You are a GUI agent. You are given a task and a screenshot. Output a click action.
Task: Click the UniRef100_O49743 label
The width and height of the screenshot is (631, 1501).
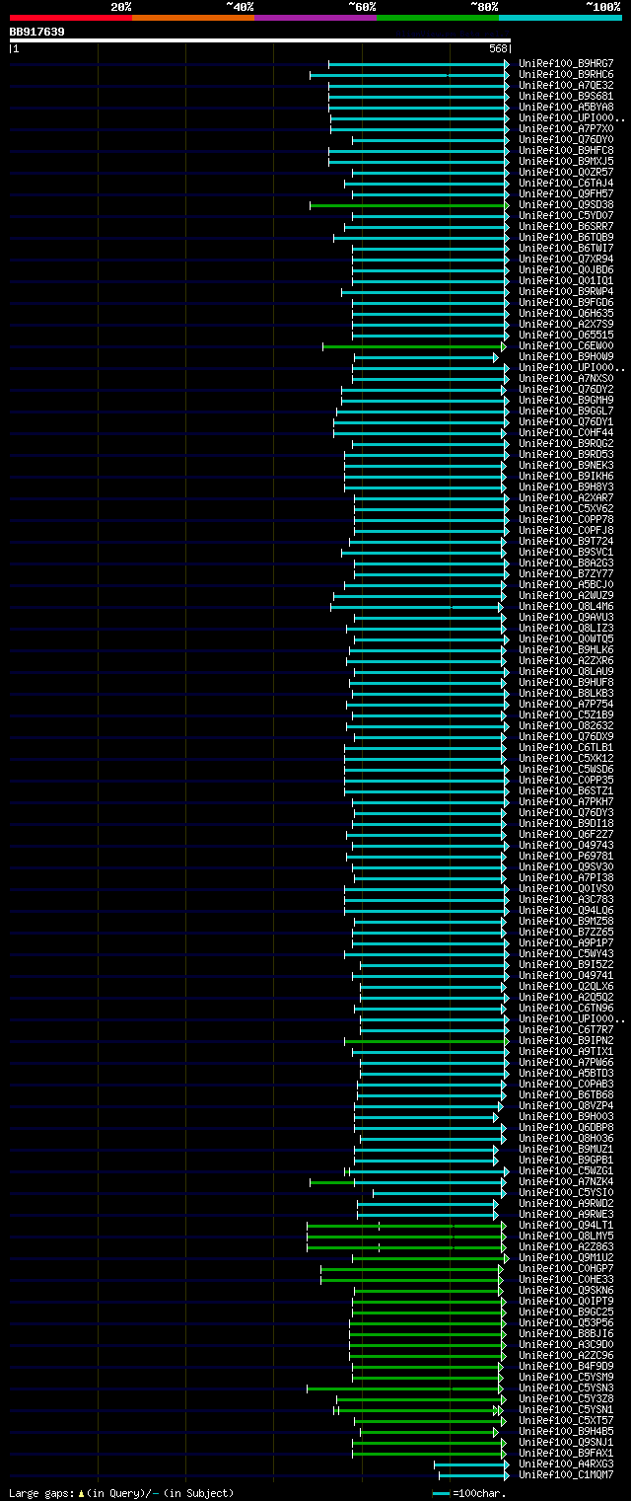(x=565, y=845)
